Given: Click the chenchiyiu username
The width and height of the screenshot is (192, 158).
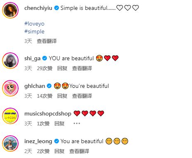Looking at the screenshot, I should point(38,8).
